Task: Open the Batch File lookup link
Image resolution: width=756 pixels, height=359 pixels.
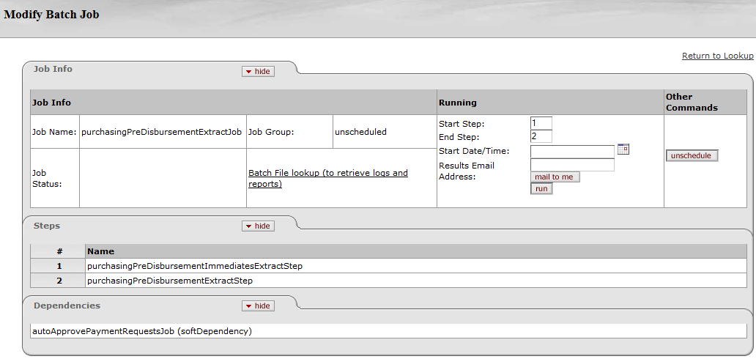Action: tap(327, 178)
